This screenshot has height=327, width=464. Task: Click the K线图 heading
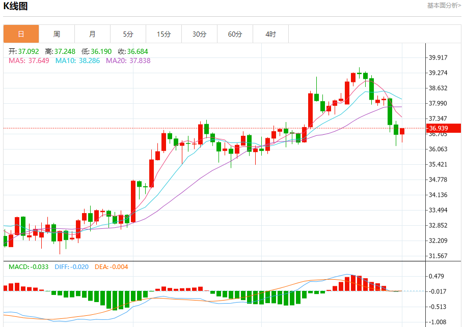[x=15, y=6]
